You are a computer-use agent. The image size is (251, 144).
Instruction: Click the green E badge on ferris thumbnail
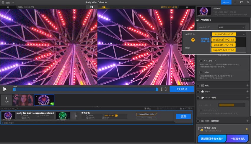pos(52,104)
